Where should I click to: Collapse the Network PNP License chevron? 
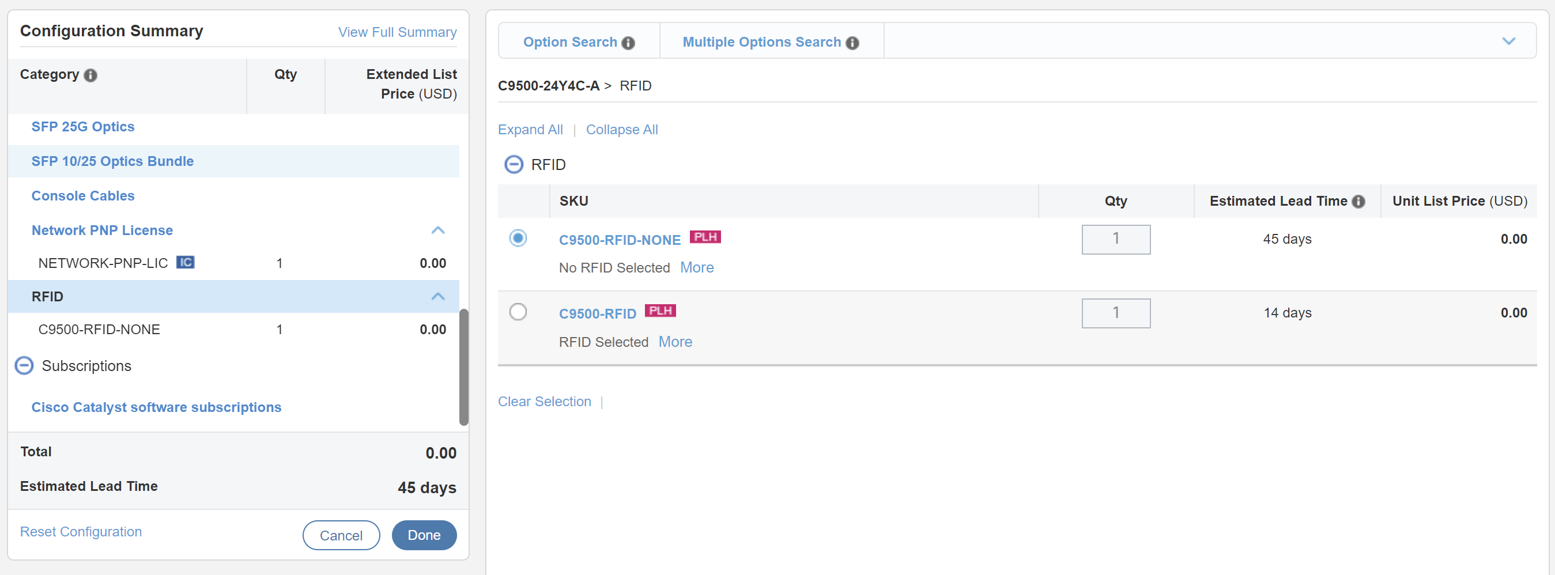point(438,230)
